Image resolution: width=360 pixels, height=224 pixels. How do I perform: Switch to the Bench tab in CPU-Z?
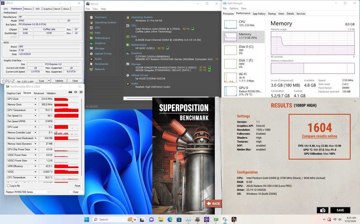point(57,9)
